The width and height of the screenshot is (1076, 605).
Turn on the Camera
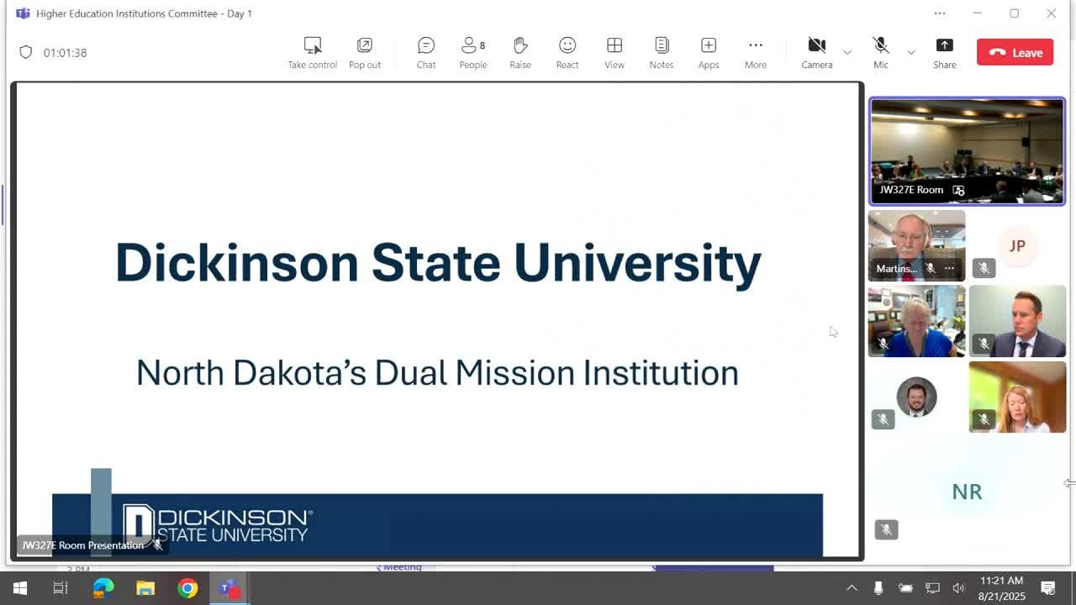point(816,53)
